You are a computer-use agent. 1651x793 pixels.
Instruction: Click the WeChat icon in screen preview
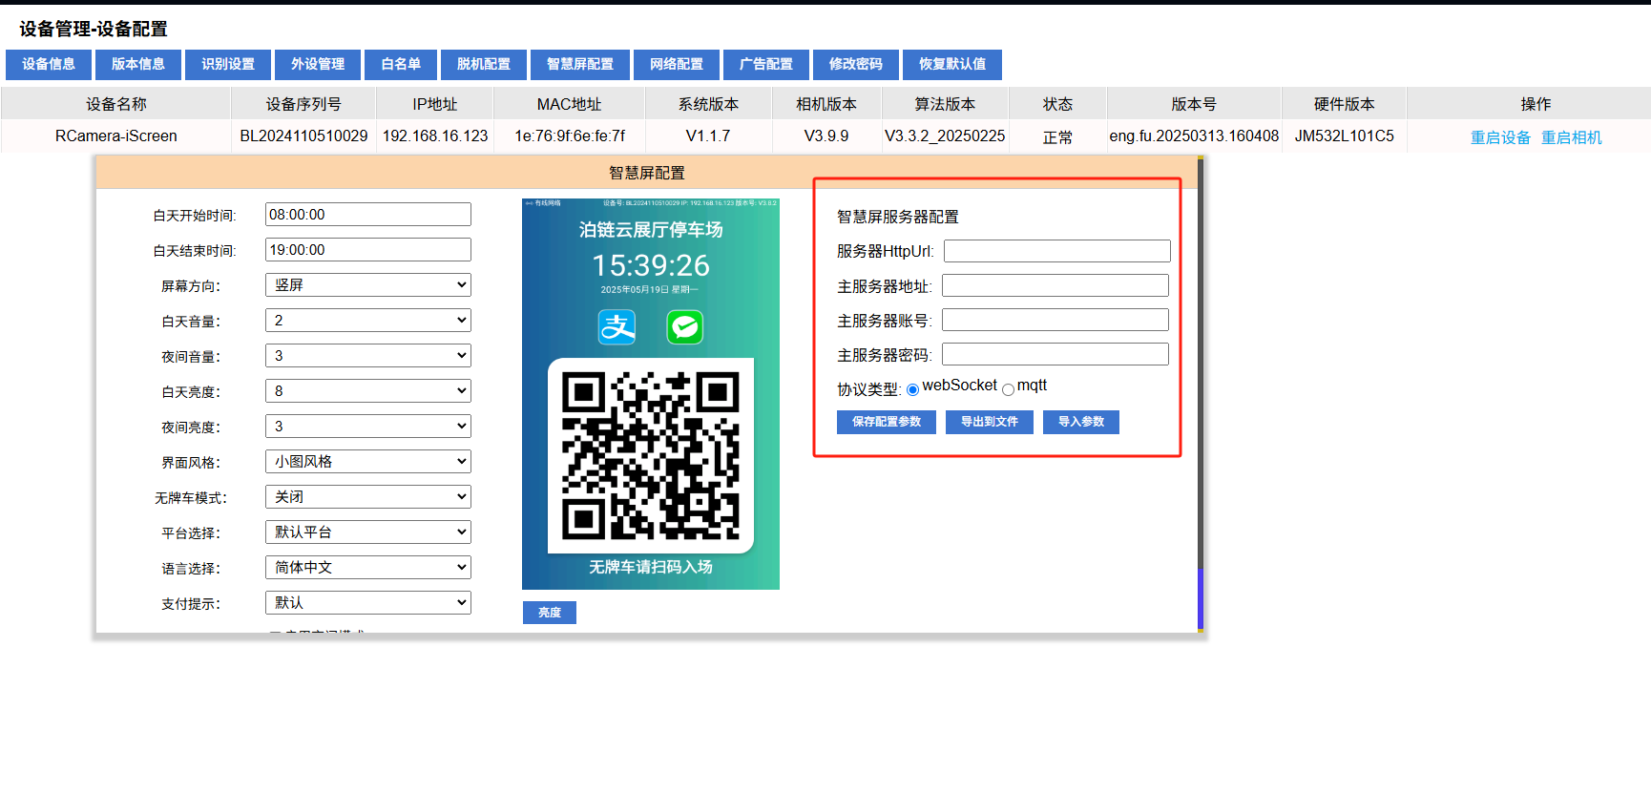685,327
